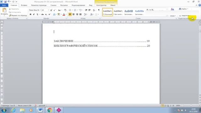Apply the Обычный style
The width and height of the screenshot is (201, 113).
[107, 12]
